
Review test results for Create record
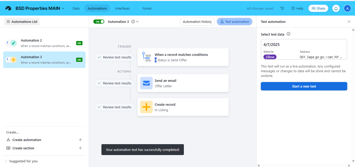click(x=114, y=107)
